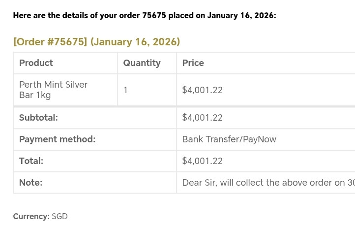Screen dimensions: 355x229
Task: Click the SGD currency value
Action: [59, 216]
